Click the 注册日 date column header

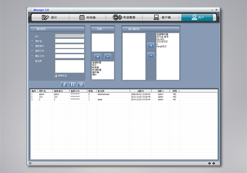tap(141, 91)
